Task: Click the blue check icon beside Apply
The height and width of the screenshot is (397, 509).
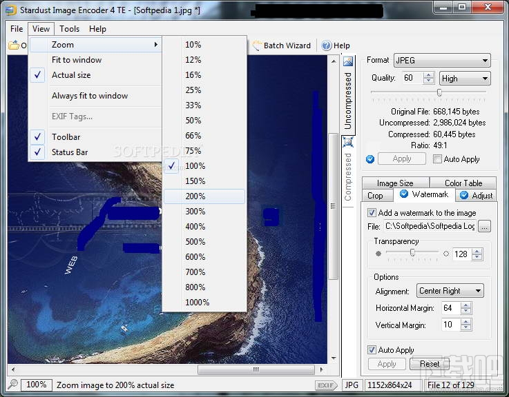Action: 370,159
